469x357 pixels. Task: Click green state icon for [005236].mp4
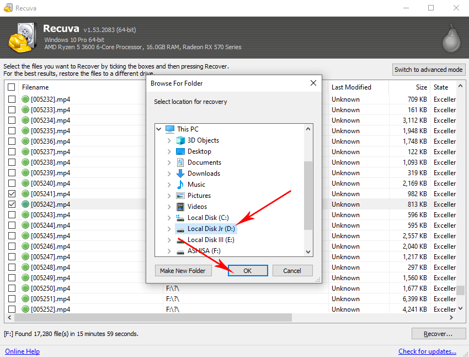pyautogui.click(x=25, y=141)
